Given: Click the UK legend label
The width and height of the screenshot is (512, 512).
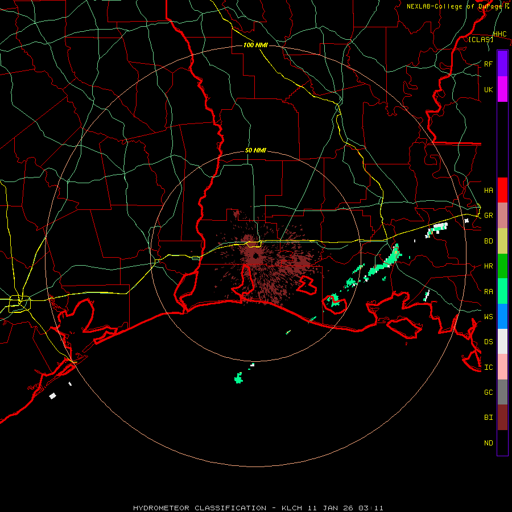Looking at the screenshot, I should (488, 89).
